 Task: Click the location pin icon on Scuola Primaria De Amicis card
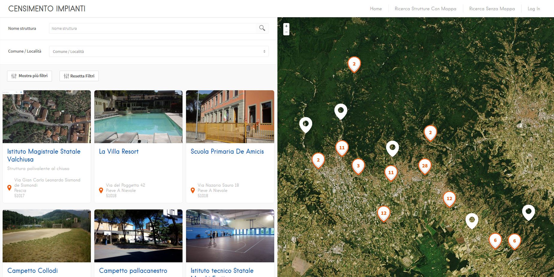(193, 190)
